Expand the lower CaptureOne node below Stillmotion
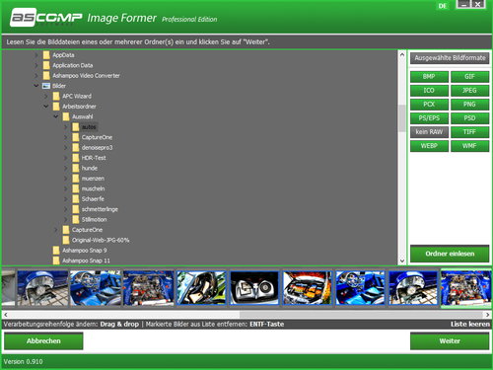Image resolution: width=493 pixels, height=370 pixels. pos(56,230)
